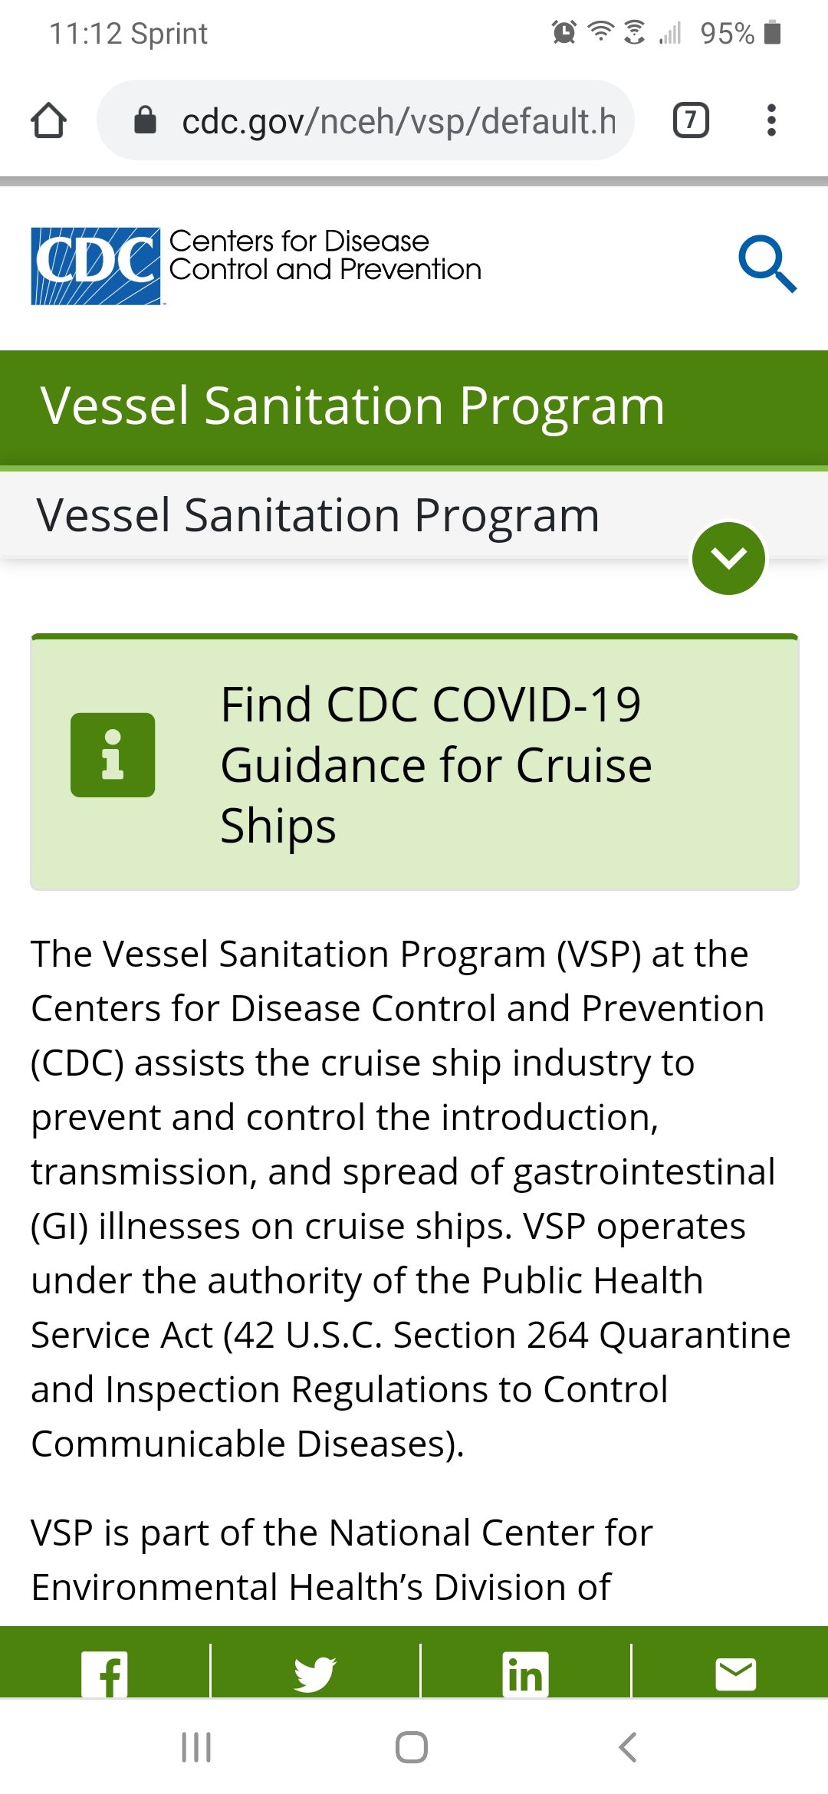Open the three-dot browser menu

pyautogui.click(x=771, y=120)
